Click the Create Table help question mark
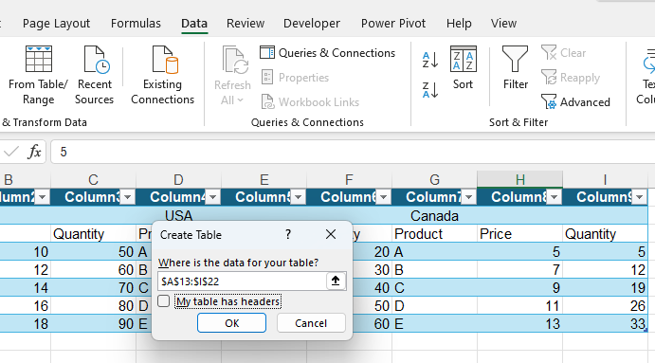 [288, 234]
